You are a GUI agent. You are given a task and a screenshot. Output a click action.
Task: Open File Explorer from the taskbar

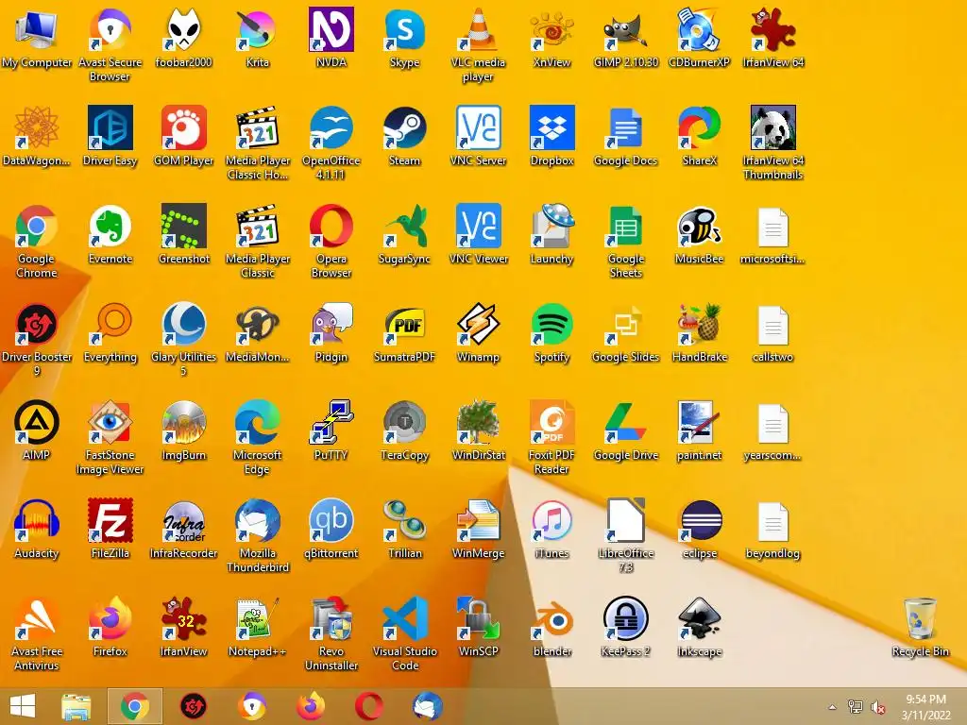point(76,706)
